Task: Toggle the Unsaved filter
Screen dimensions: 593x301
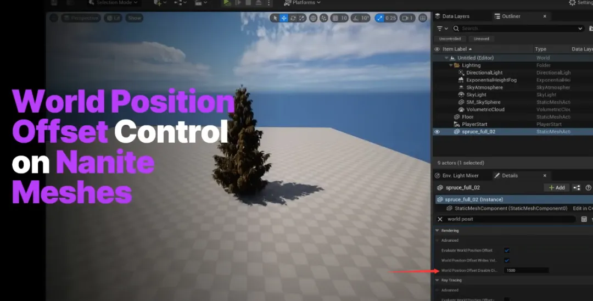Action: click(x=482, y=38)
